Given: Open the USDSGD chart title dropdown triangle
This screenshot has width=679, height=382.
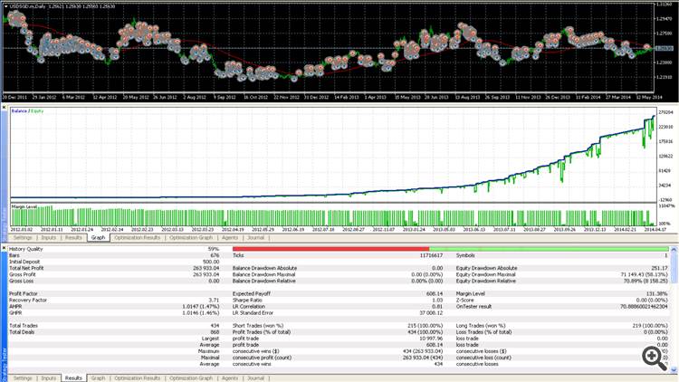Looking at the screenshot, I should (x=6, y=6).
